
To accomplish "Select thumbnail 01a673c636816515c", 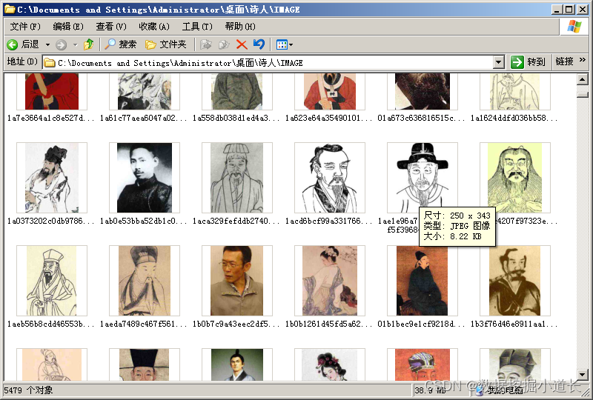I will pyautogui.click(x=423, y=92).
